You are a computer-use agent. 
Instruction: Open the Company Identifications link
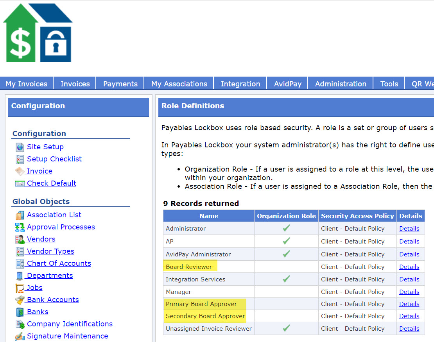tap(70, 324)
